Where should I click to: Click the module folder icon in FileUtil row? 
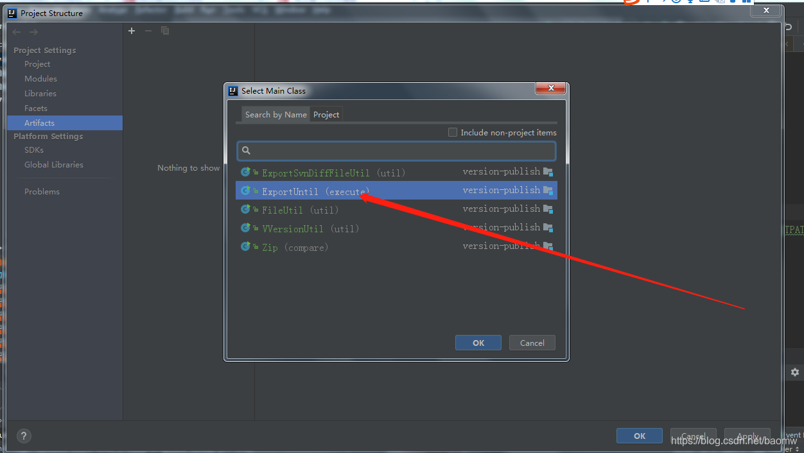[548, 209]
